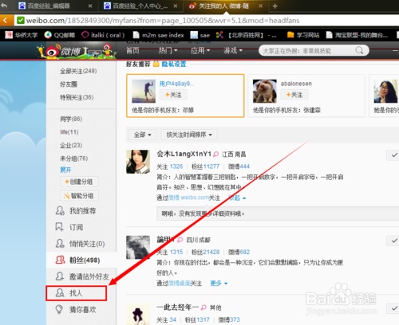The image size is (399, 325).
Task: Open 用户4q8ay9 profile link
Action: [176, 84]
